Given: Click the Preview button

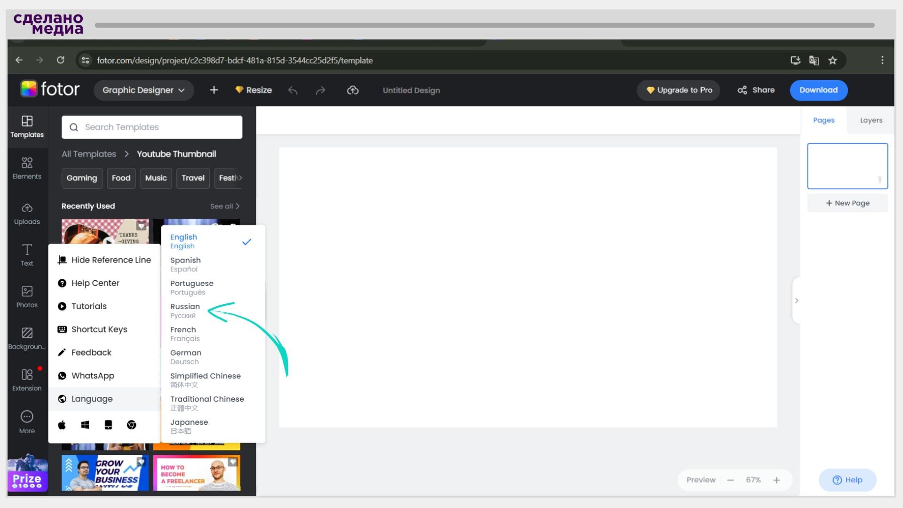Looking at the screenshot, I should [x=701, y=480].
